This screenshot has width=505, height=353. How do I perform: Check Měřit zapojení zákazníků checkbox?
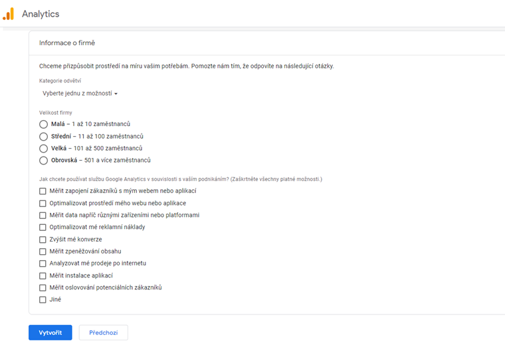tap(43, 191)
